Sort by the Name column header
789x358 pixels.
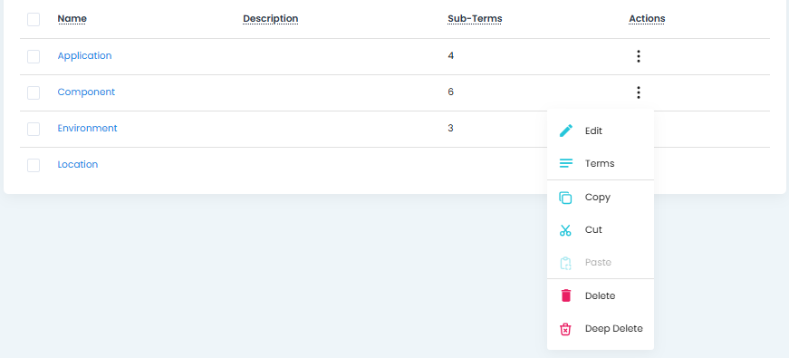coord(72,19)
